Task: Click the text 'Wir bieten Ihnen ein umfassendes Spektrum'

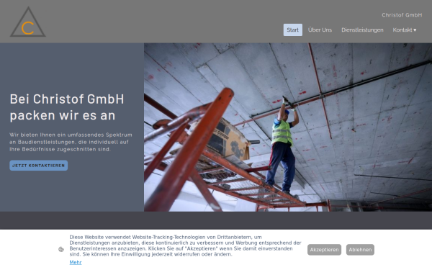Action: click(71, 135)
